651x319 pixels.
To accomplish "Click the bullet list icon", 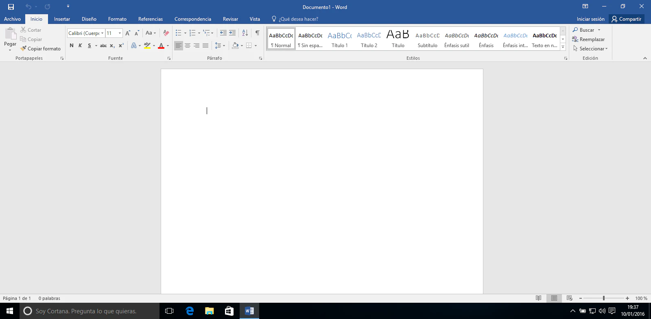I will [178, 33].
